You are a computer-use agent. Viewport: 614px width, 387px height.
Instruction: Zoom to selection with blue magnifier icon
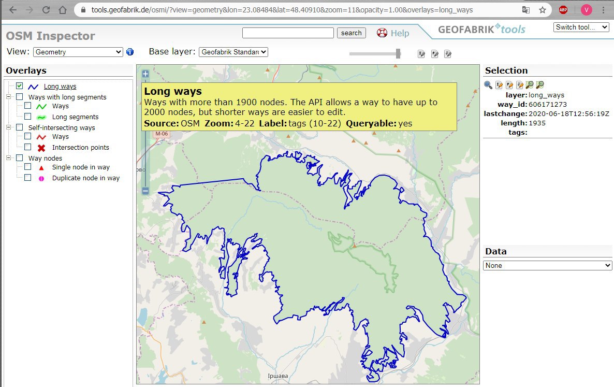(488, 84)
